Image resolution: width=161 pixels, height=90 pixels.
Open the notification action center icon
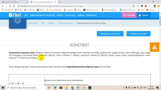tap(157, 88)
